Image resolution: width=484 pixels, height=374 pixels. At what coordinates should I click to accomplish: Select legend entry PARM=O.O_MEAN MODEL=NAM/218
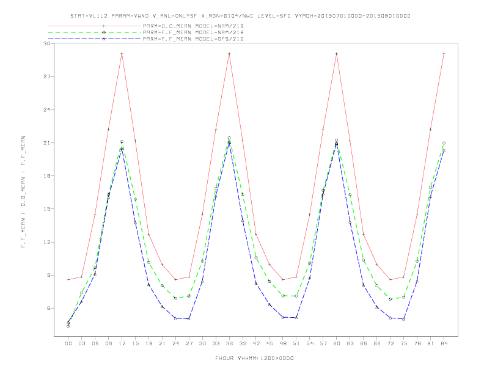193,26
